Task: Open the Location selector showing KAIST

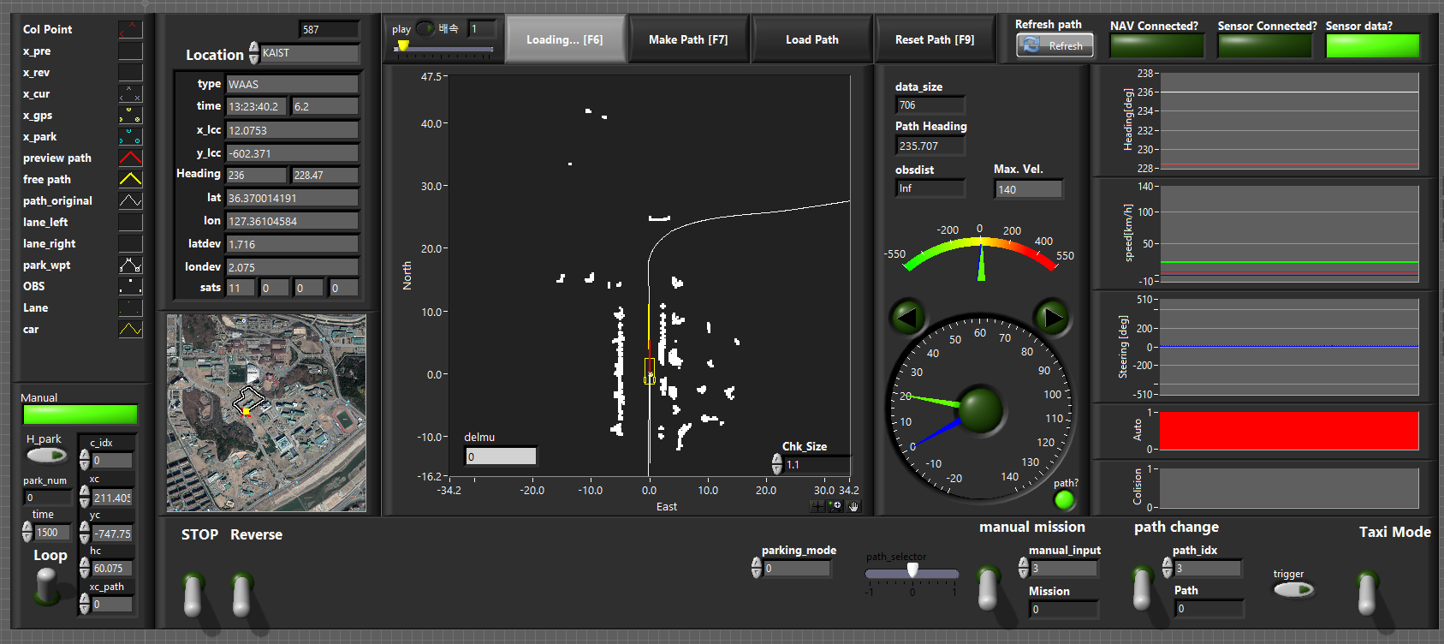Action: pyautogui.click(x=309, y=53)
